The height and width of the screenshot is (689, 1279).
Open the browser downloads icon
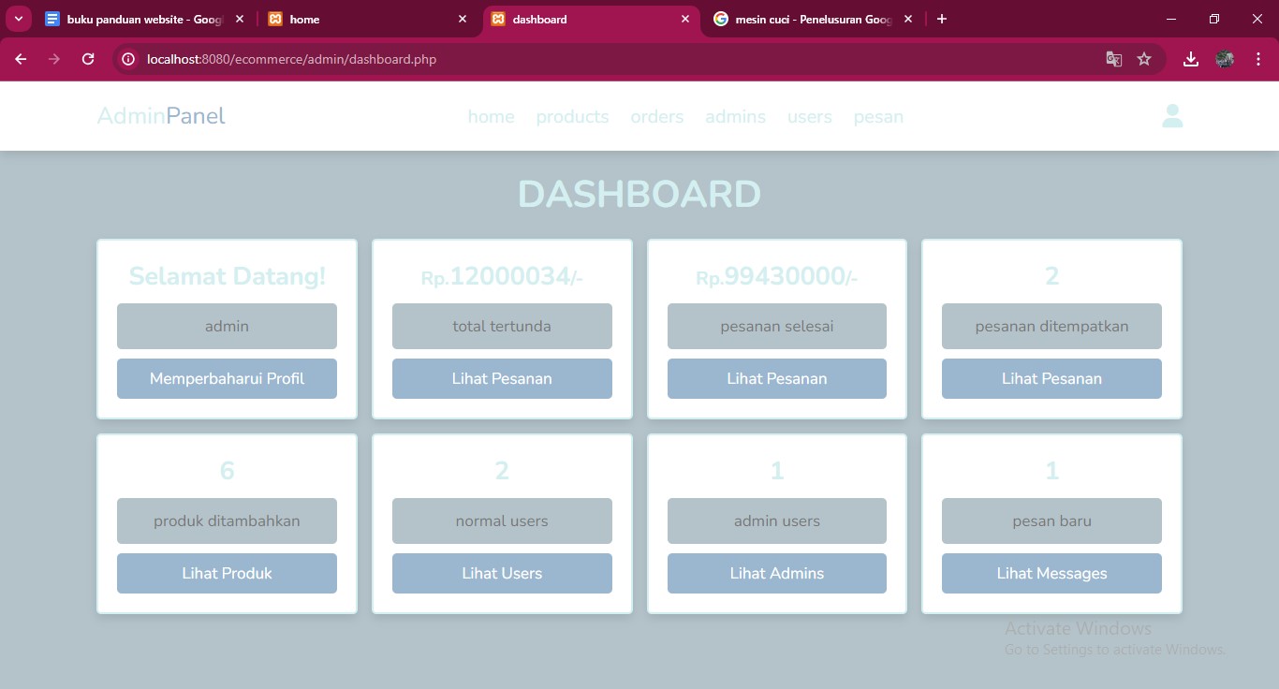pos(1191,59)
